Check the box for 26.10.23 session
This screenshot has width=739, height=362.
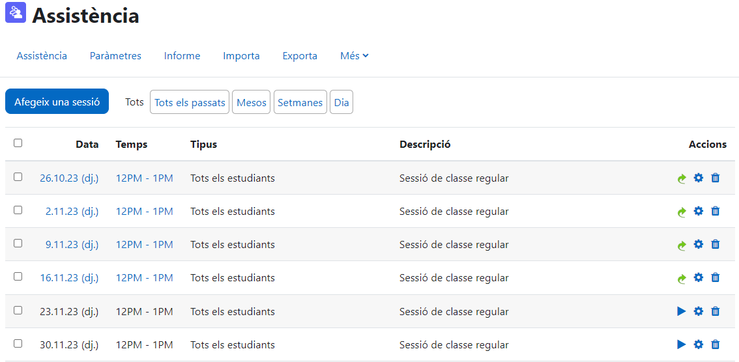coord(18,177)
